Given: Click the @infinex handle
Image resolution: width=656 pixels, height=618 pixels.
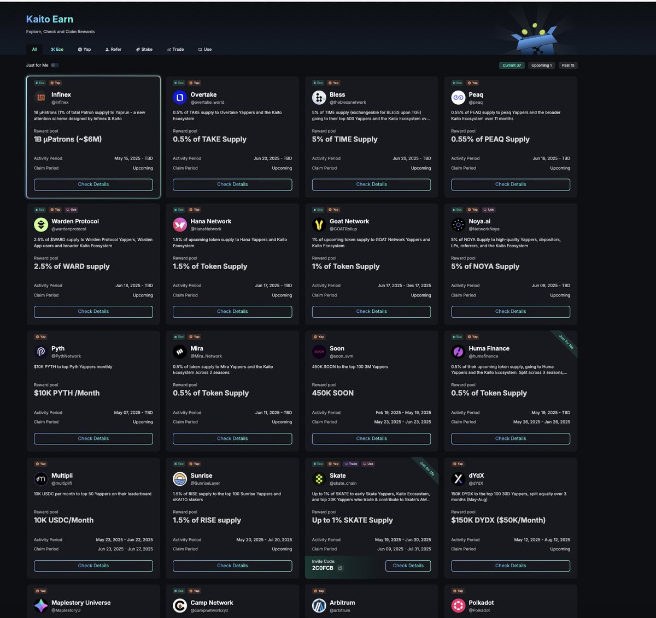Looking at the screenshot, I should point(60,102).
